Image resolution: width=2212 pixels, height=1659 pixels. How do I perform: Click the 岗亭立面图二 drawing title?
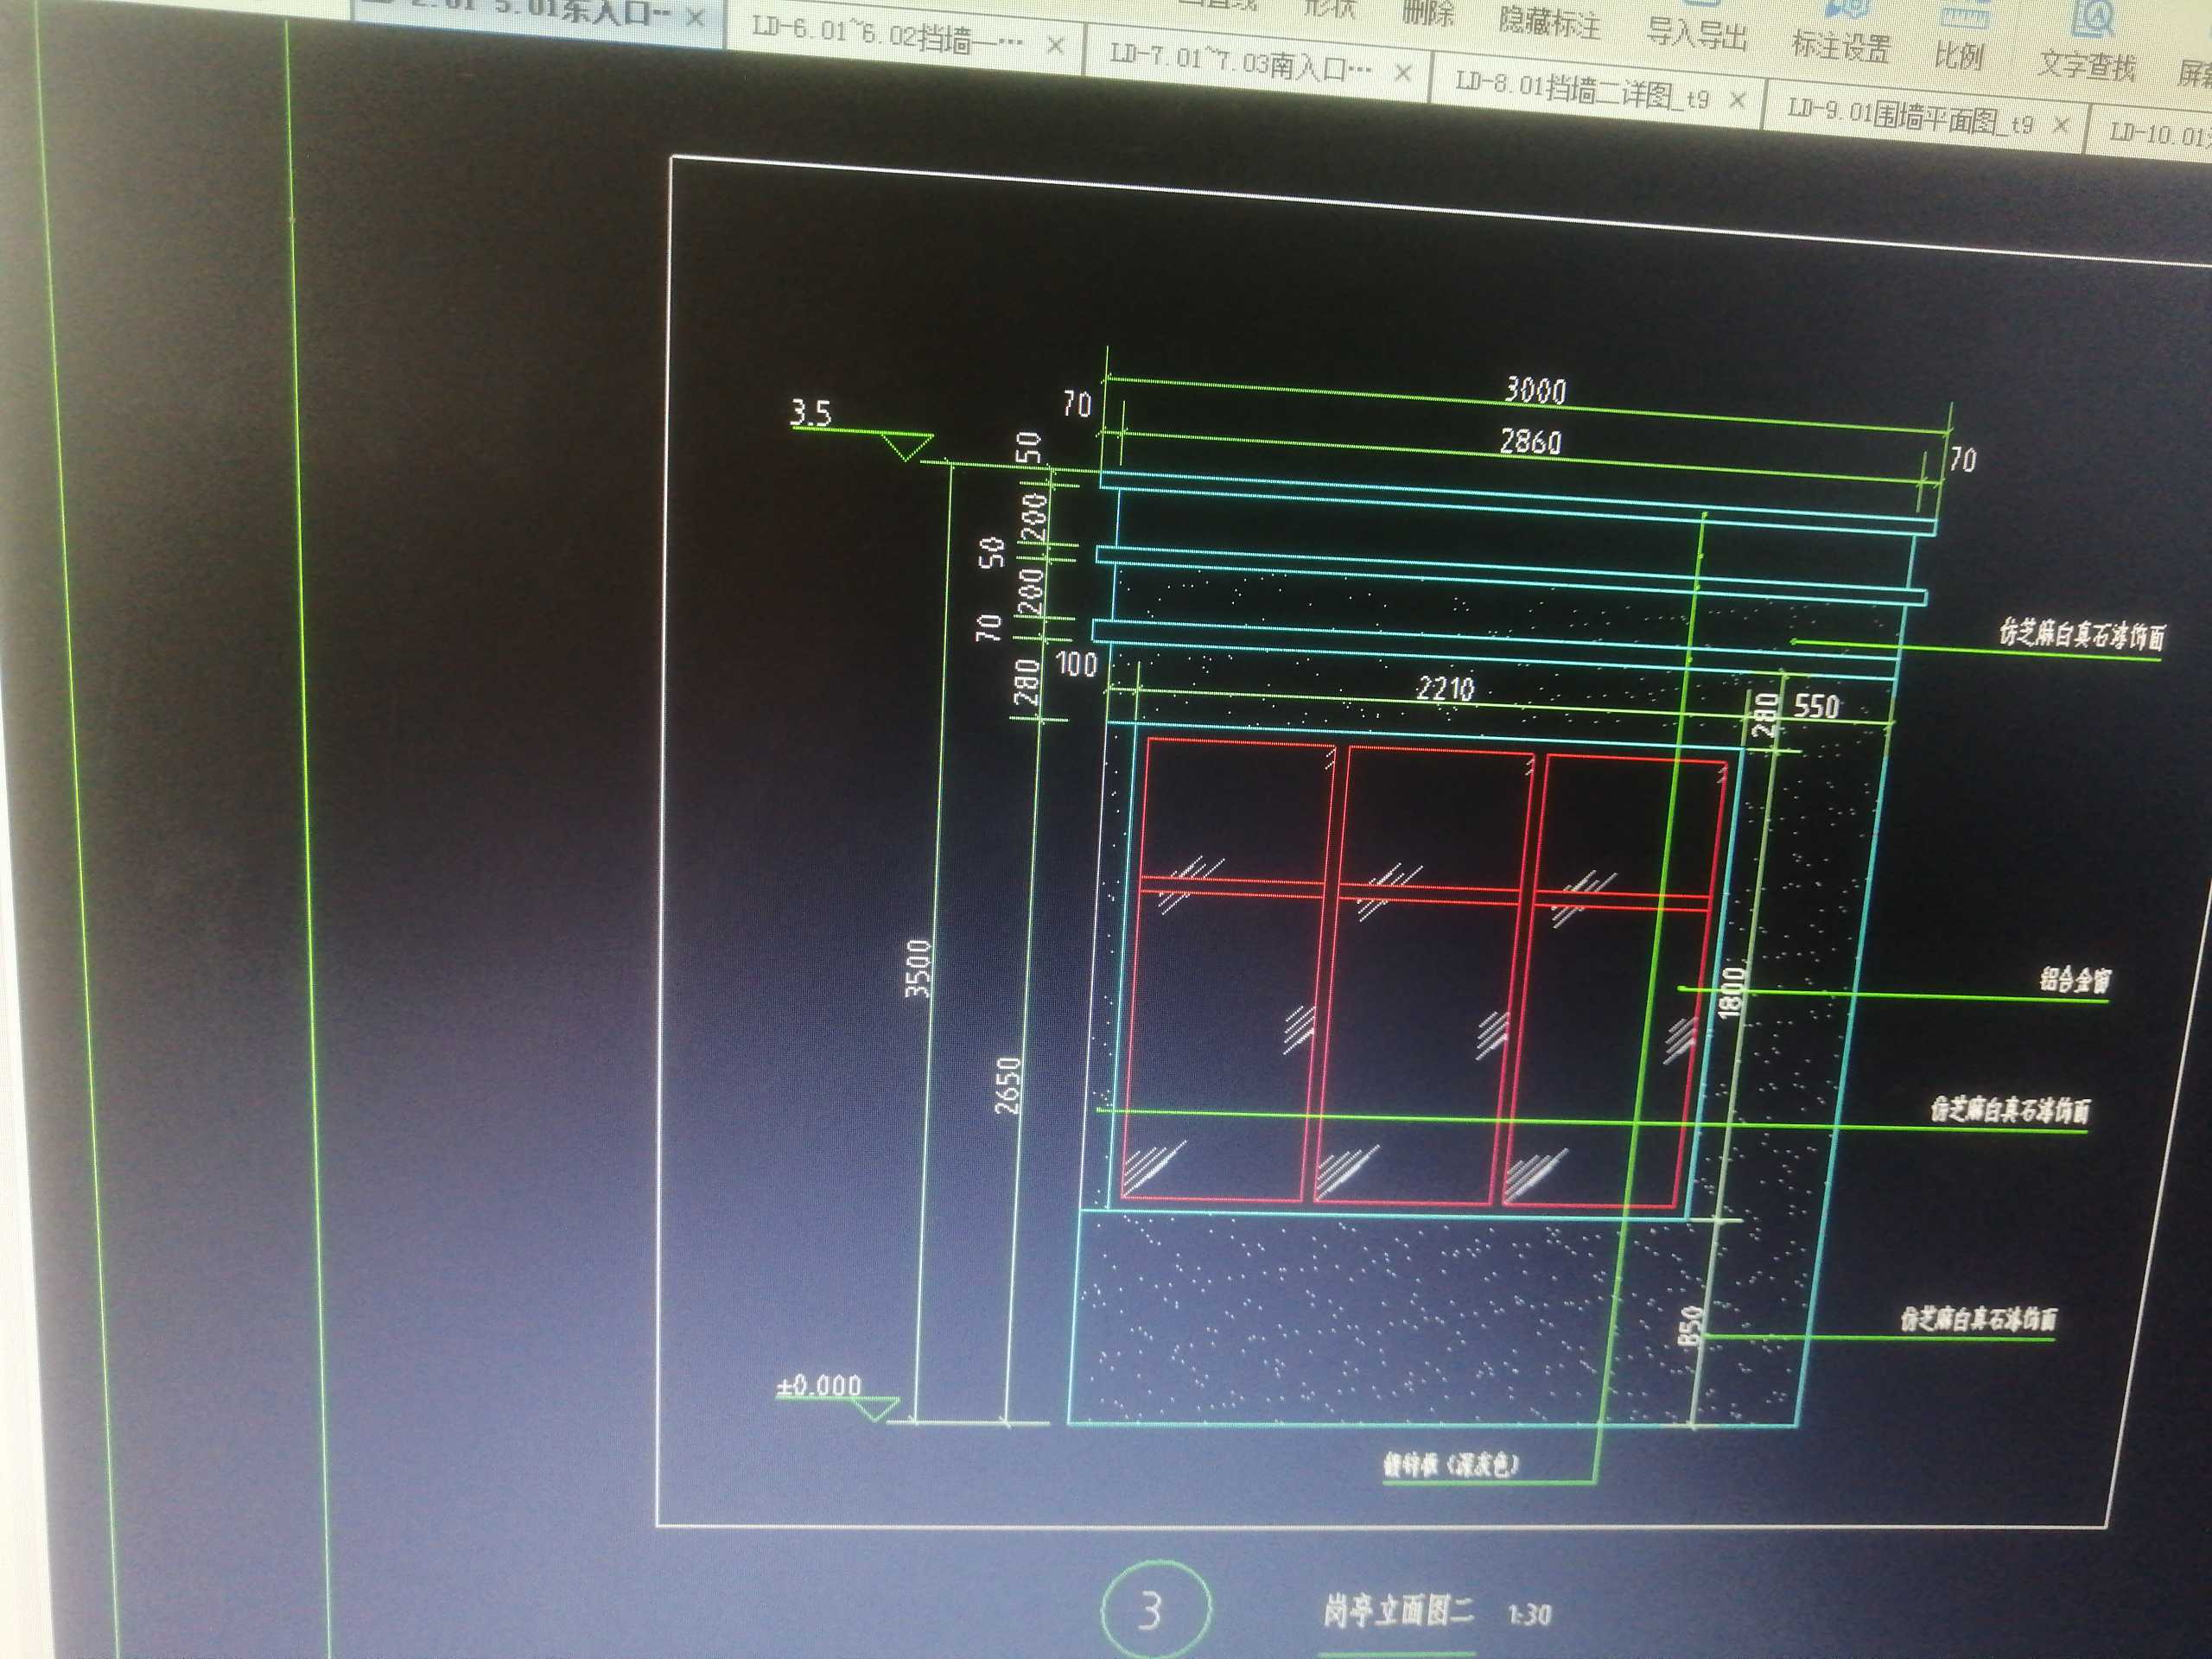click(1398, 1610)
